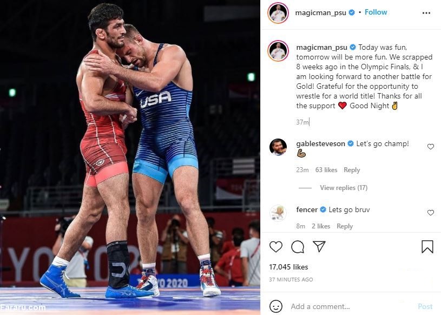
Task: Open the three-dot more options menu
Action: (x=426, y=13)
